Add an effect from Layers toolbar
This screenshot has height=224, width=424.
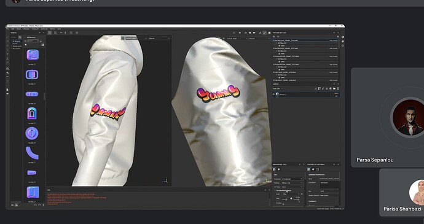coord(316,88)
